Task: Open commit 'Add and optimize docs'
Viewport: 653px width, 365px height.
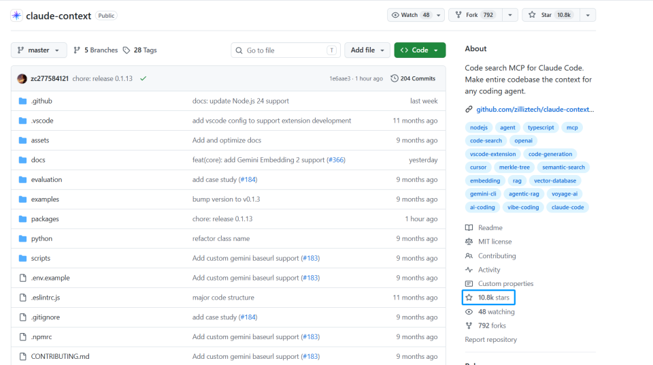Action: (x=227, y=140)
